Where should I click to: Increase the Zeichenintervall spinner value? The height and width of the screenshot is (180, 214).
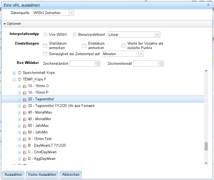(161, 62)
